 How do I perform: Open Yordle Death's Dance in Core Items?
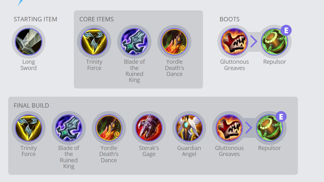click(174, 42)
